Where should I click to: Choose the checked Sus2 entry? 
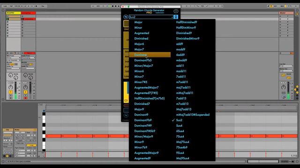[x=179, y=120]
